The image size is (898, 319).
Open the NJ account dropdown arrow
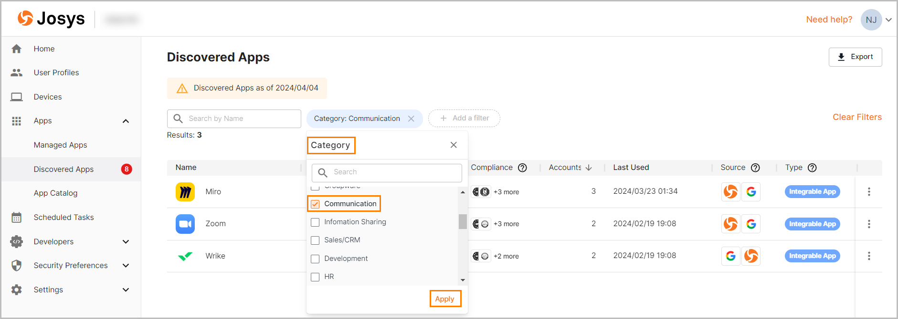pyautogui.click(x=888, y=20)
